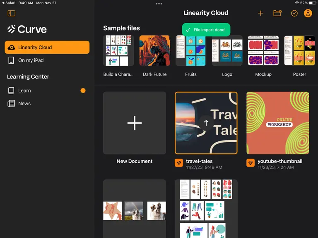
Task: Click the Curve file icon beside youtube-thumbnail
Action: pos(251,163)
